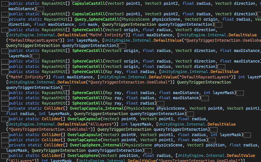Expand end fold box after SphereCastAll 'Vector3 direction)'

pyautogui.click(x=221, y=67)
